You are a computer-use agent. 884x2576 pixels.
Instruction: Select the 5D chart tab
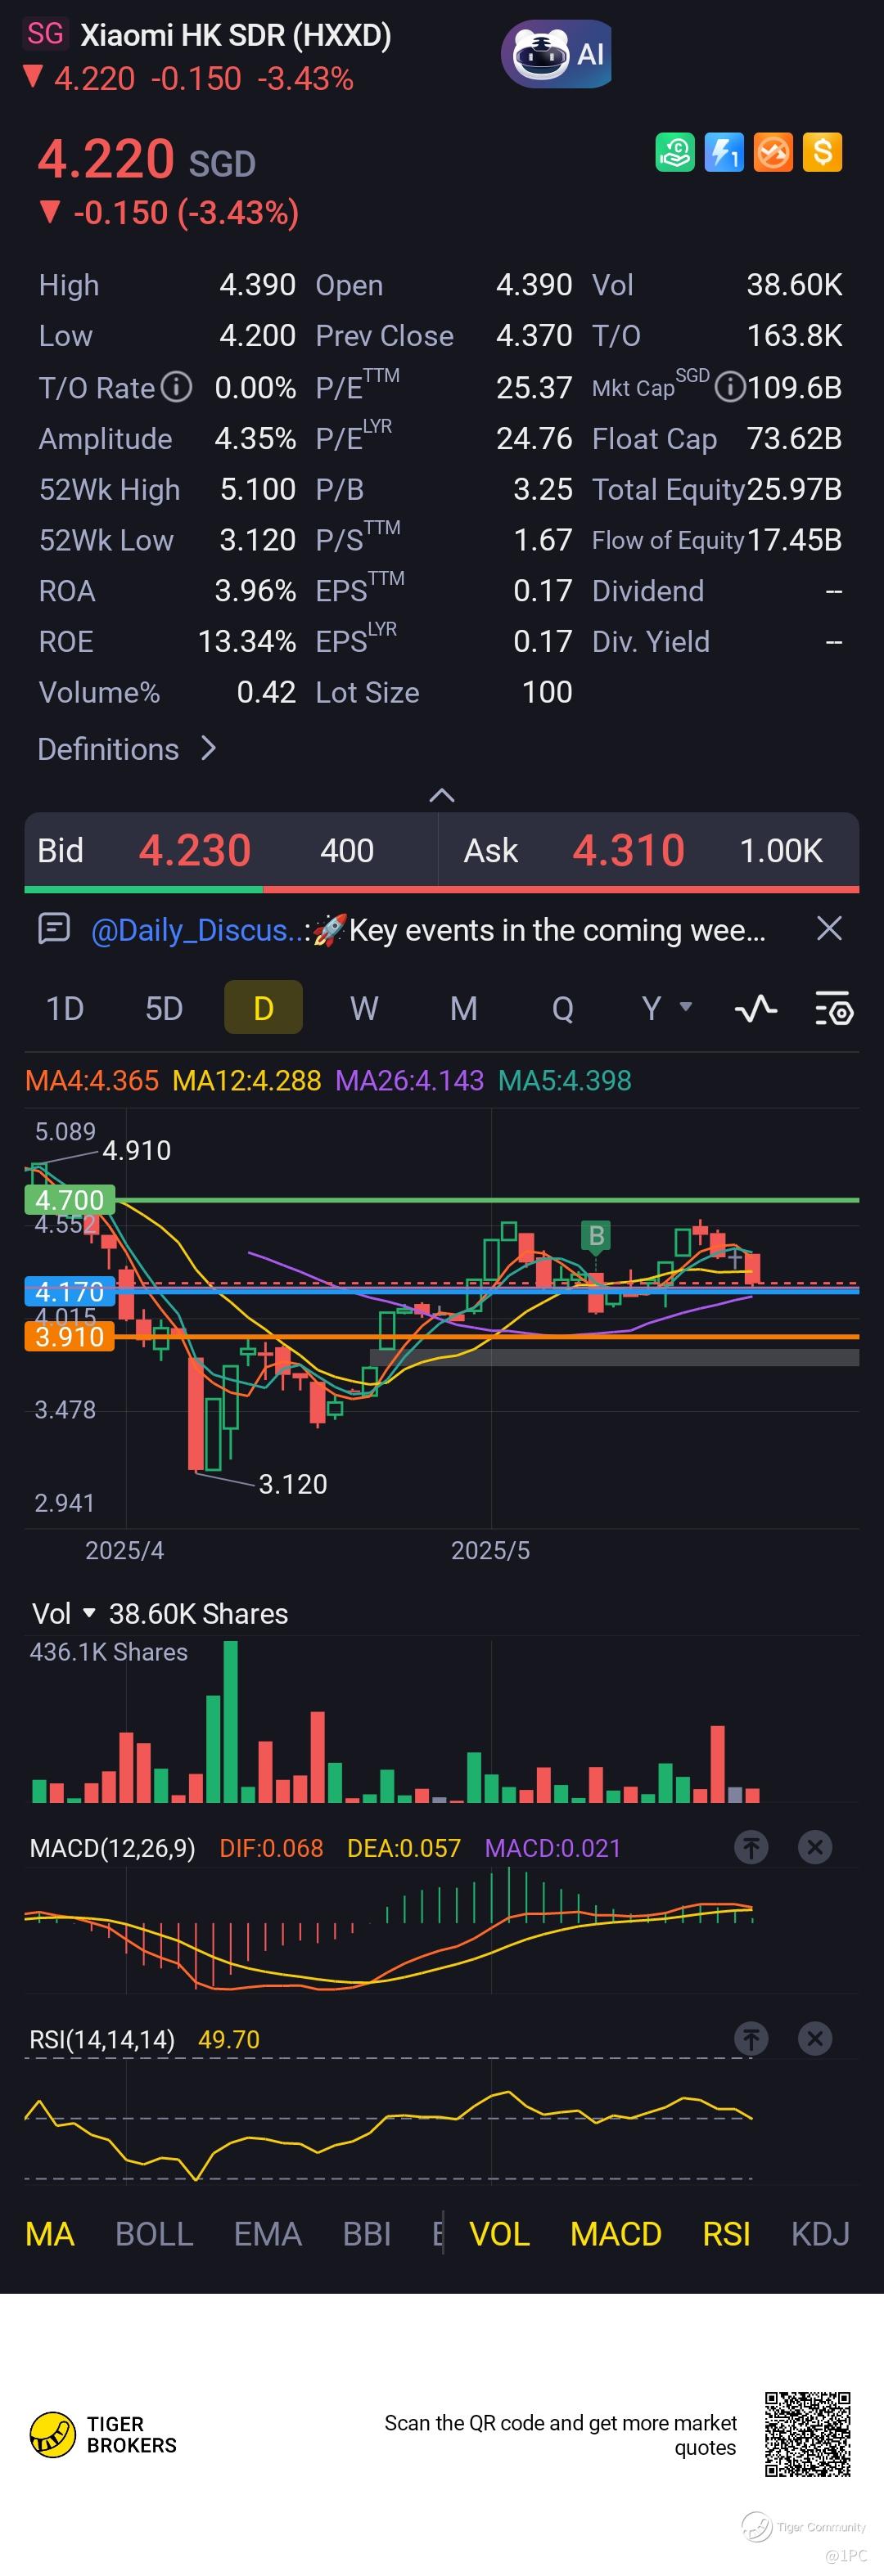point(165,1008)
